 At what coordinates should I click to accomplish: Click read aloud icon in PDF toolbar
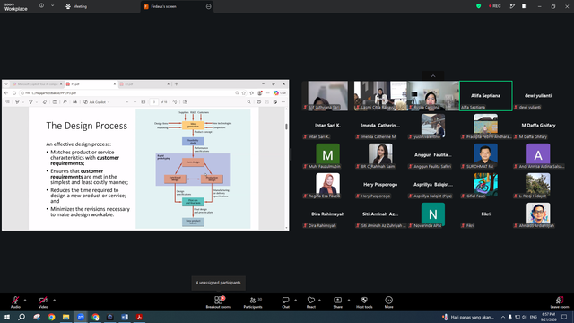[x=65, y=102]
